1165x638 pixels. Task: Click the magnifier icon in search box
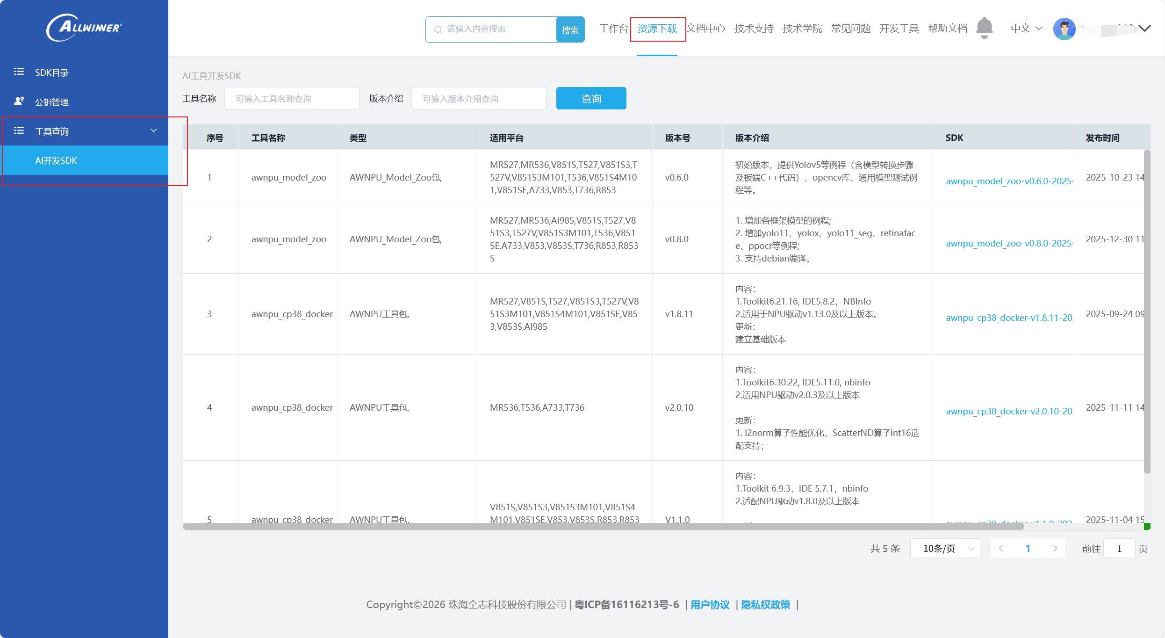click(438, 29)
